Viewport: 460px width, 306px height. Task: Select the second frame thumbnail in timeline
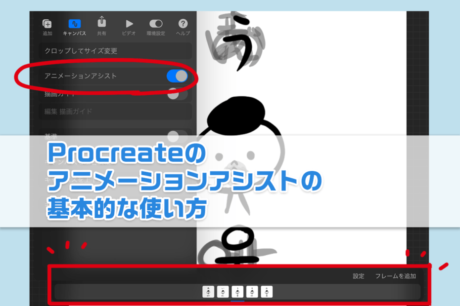click(x=223, y=292)
